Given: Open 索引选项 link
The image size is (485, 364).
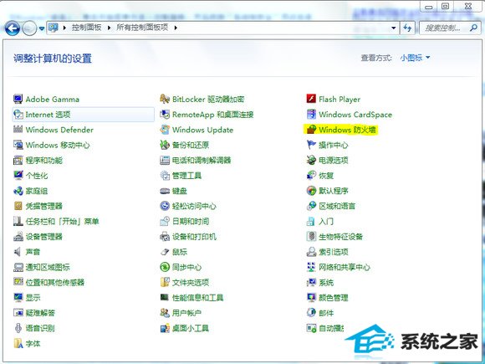Looking at the screenshot, I should pos(334,252).
